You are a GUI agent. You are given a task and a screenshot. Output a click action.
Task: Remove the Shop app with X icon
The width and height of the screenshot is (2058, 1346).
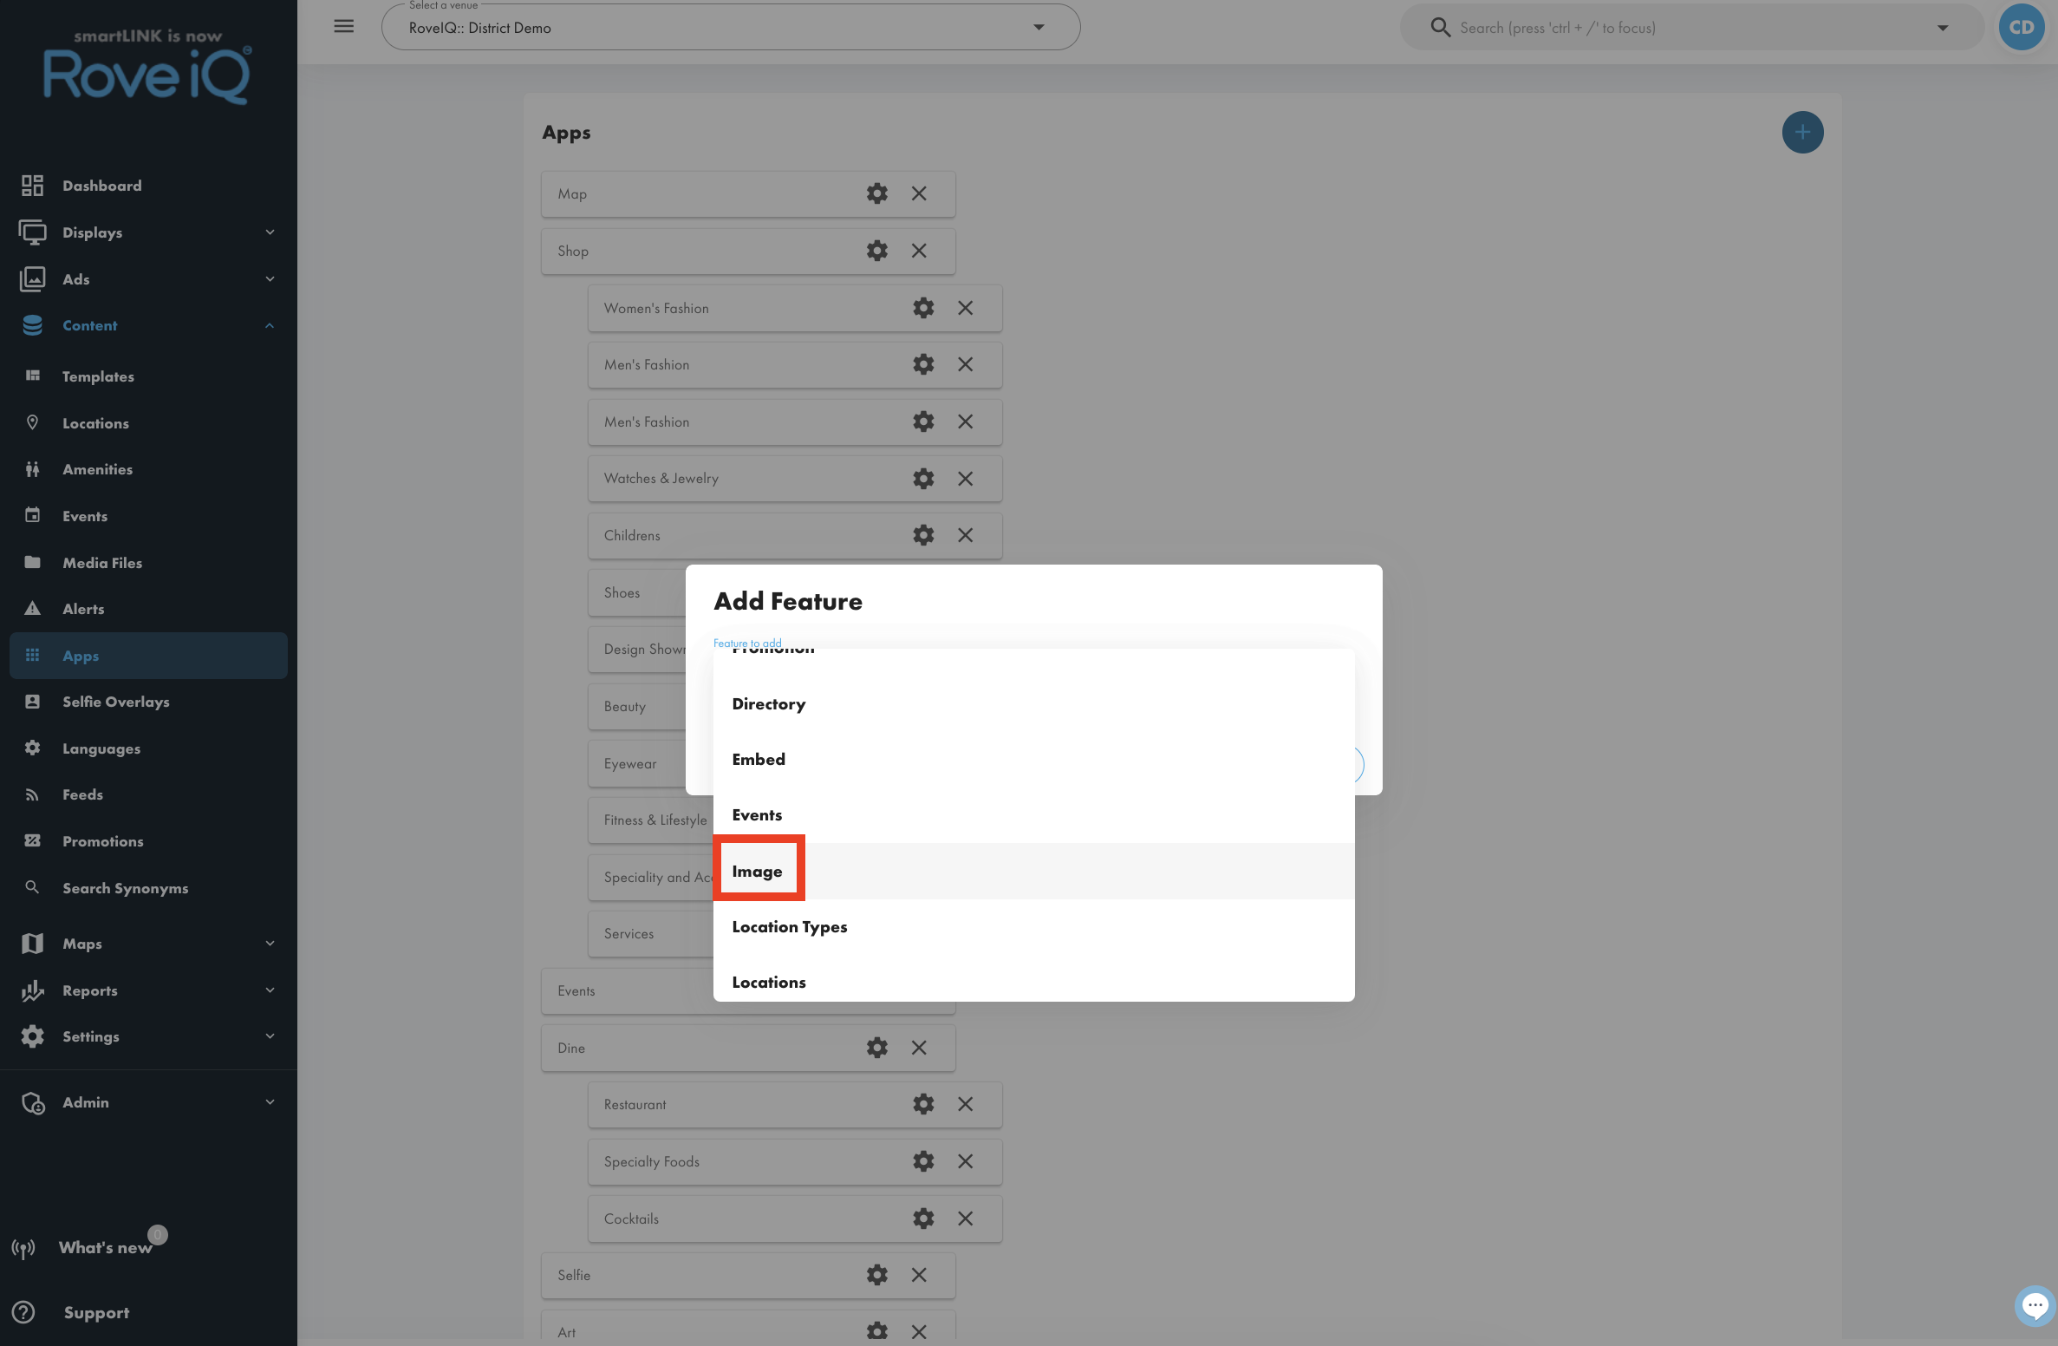click(919, 251)
